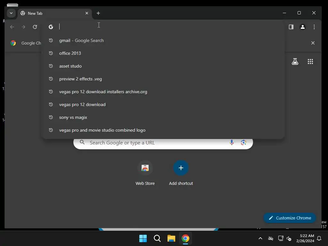Choose the 'gmail - Google Search' suggestion

click(x=163, y=40)
